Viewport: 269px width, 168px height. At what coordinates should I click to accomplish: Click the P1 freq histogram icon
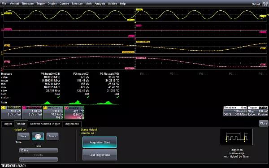click(x=45, y=103)
